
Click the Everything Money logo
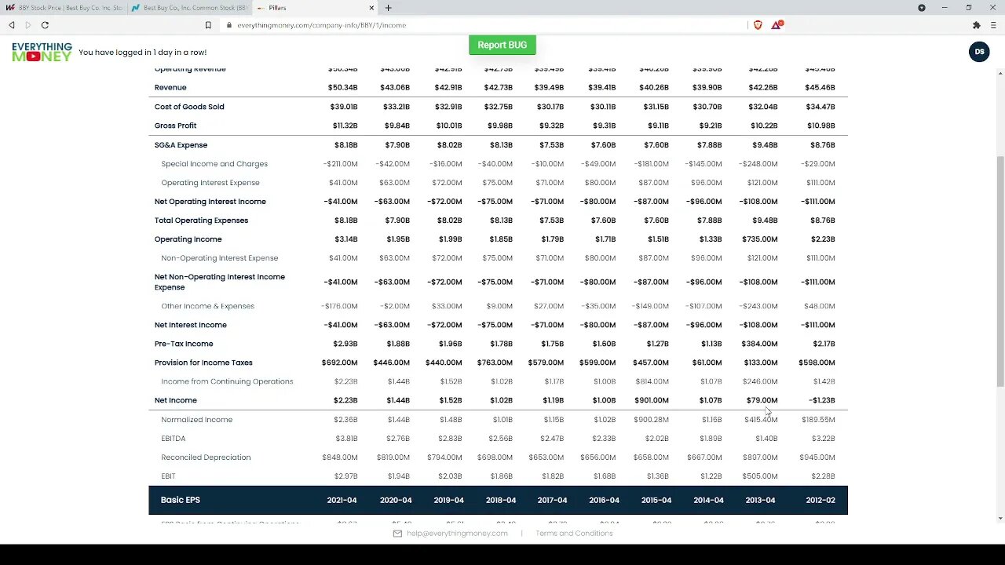42,52
